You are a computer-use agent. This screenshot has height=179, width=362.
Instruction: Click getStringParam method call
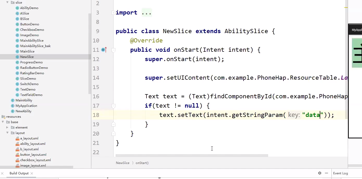click(x=257, y=115)
